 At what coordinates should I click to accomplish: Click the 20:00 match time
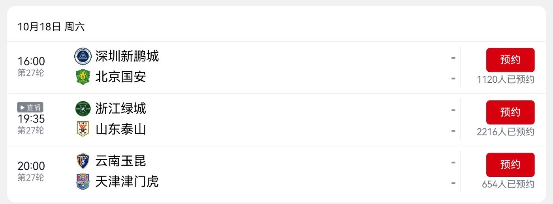click(31, 166)
